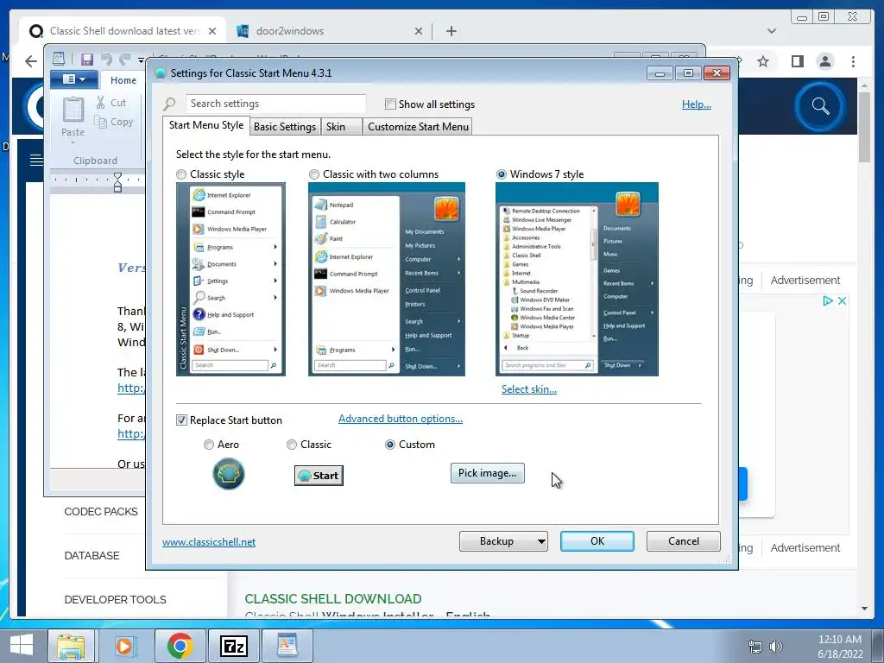884x663 pixels.
Task: Open the Customize Start Menu tab
Action: click(418, 127)
